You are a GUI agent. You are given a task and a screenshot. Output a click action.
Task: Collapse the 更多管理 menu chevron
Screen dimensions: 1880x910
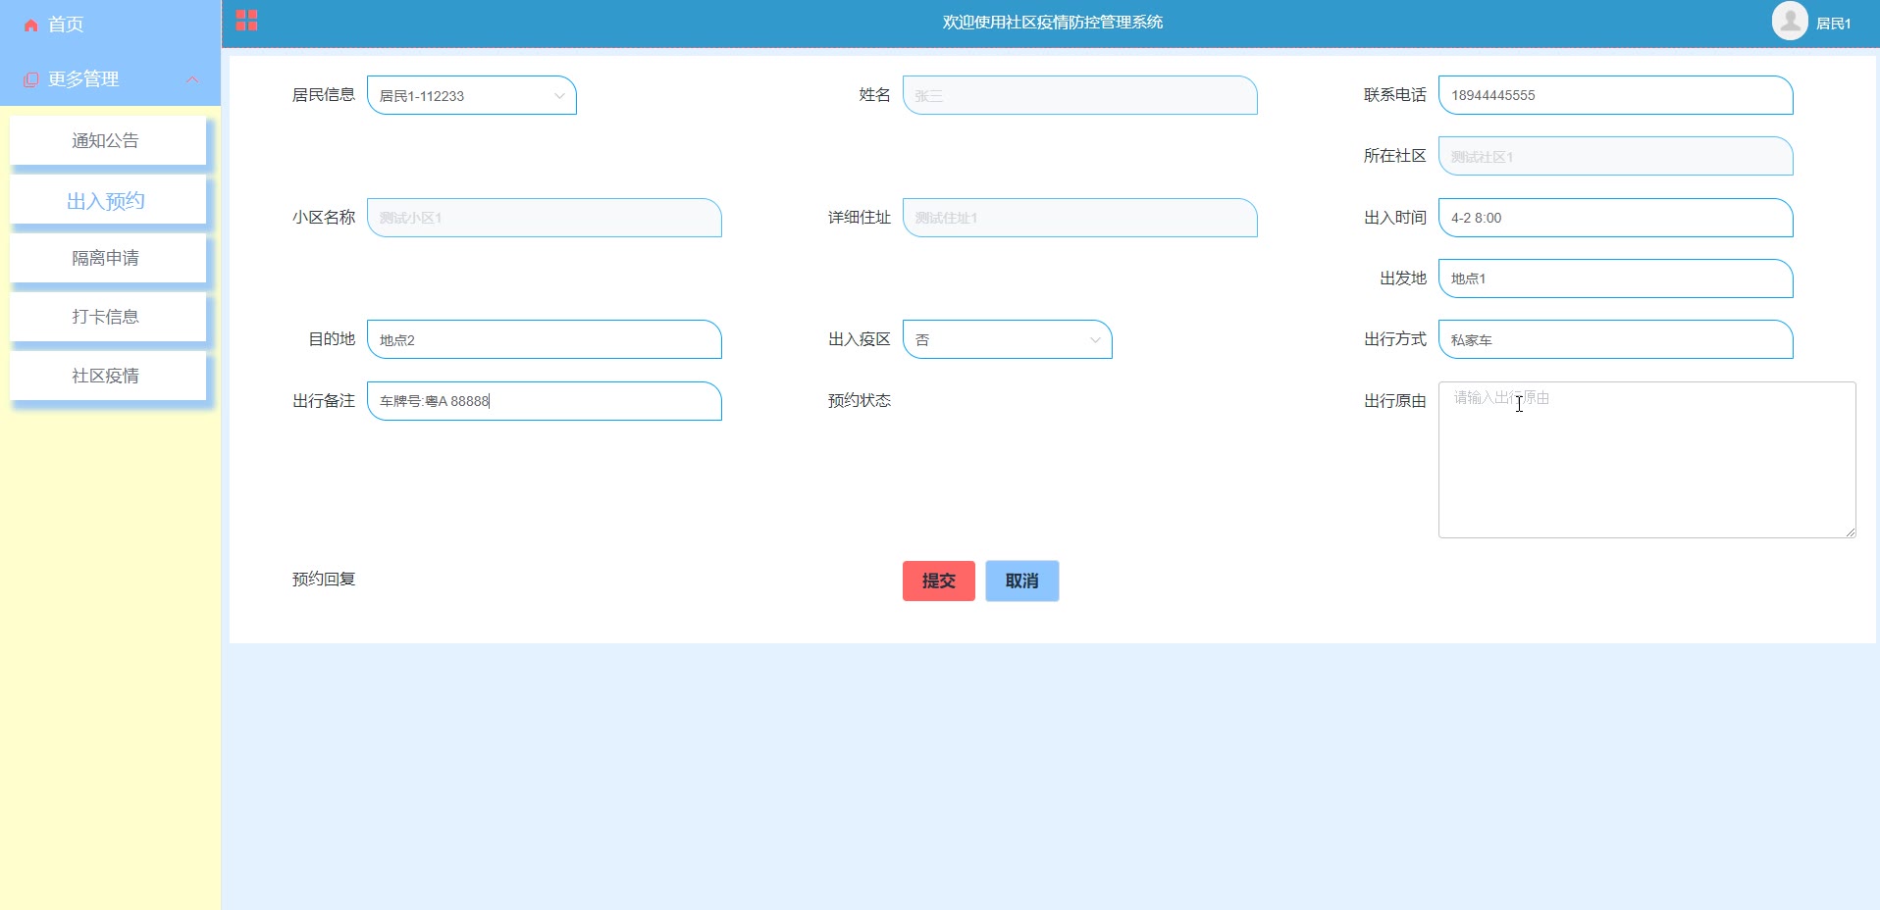[x=192, y=79]
